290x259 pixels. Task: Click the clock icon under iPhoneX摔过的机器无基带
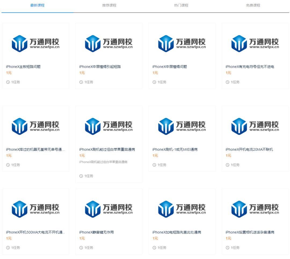(8, 165)
